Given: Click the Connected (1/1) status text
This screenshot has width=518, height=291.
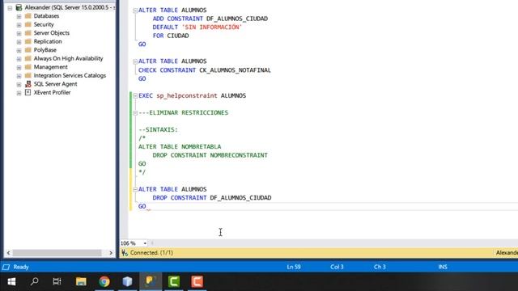Looking at the screenshot, I should pyautogui.click(x=151, y=253).
